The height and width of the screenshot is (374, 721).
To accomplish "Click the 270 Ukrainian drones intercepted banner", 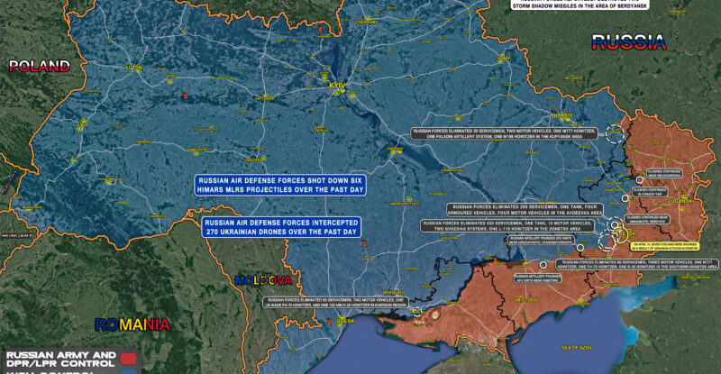I will pos(281,226).
